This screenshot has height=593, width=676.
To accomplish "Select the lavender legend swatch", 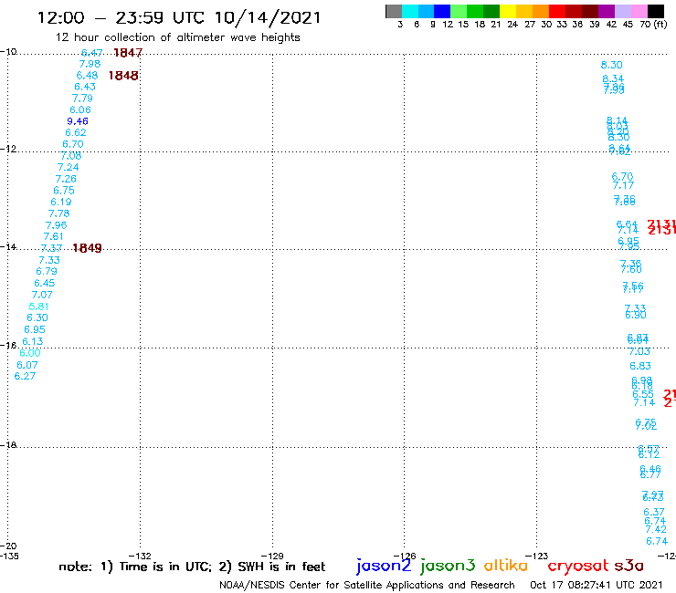I will 622,11.
